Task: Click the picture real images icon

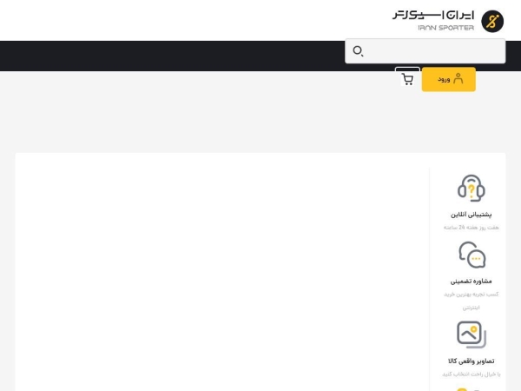Action: pyautogui.click(x=472, y=335)
